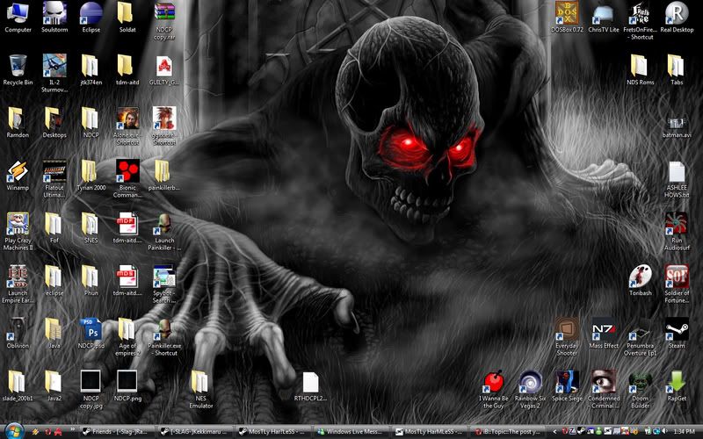Viewport: 703px width, 439px height.
Task: Show hidden system tray icons
Action: pyautogui.click(x=555, y=431)
